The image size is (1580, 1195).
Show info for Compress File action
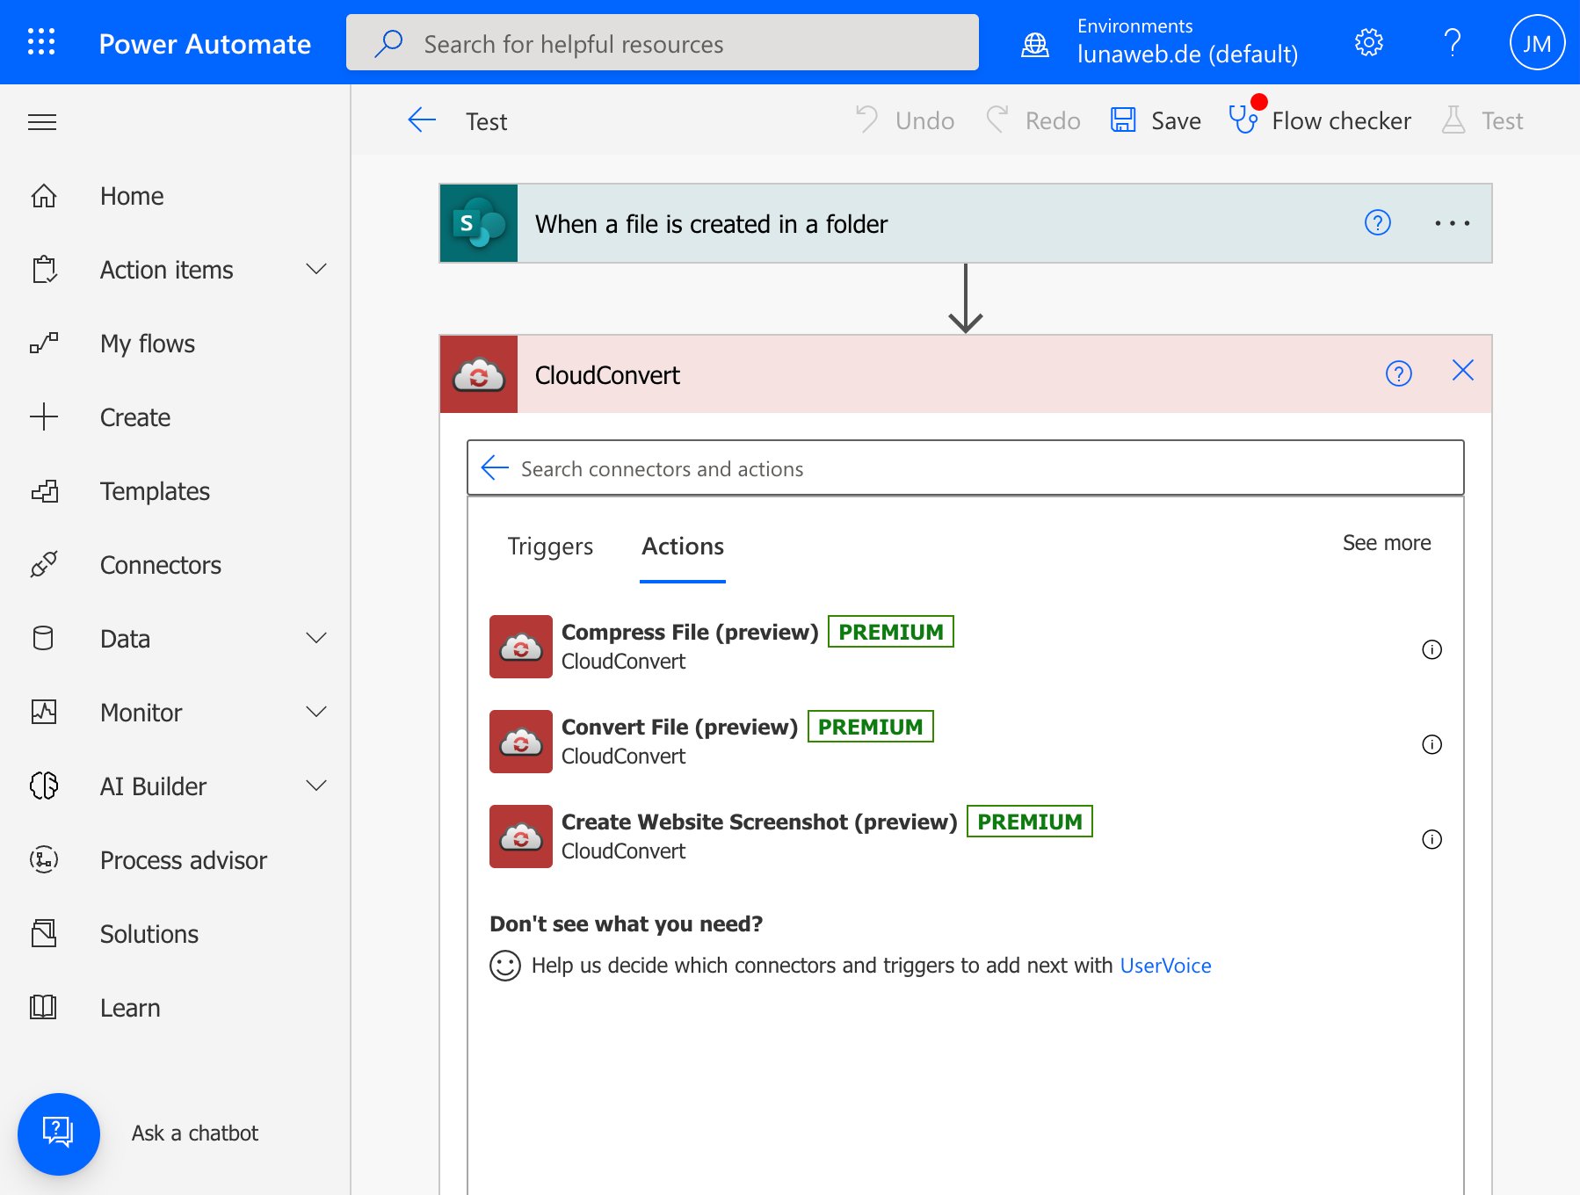[1432, 650]
